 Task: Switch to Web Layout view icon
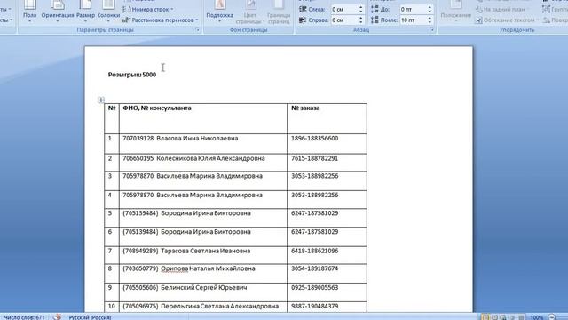click(x=503, y=317)
